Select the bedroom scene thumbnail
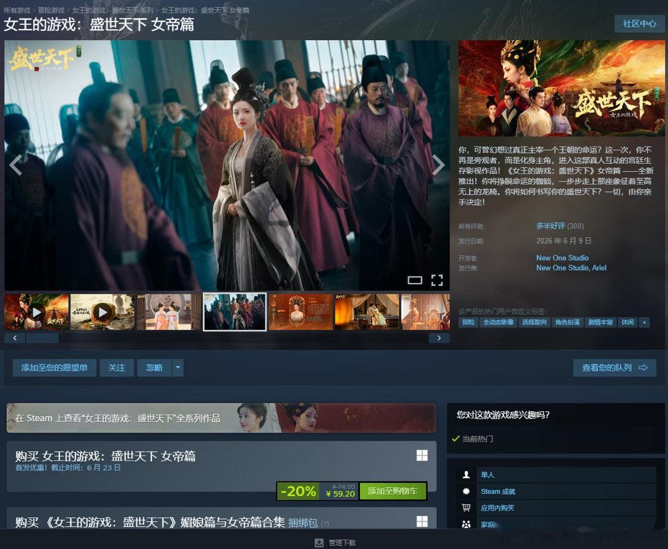Screen dimensions: 668x549 coord(367,312)
